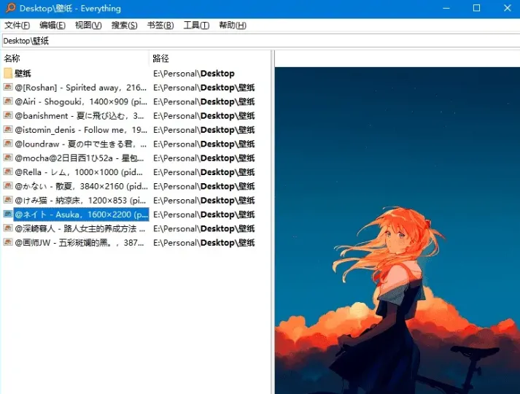The width and height of the screenshot is (520, 394).
Task: Open the 帮助(H) menu
Action: 233,26
